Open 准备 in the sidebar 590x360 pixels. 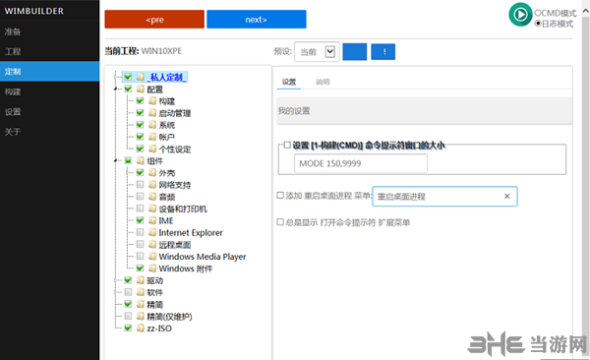(50, 31)
